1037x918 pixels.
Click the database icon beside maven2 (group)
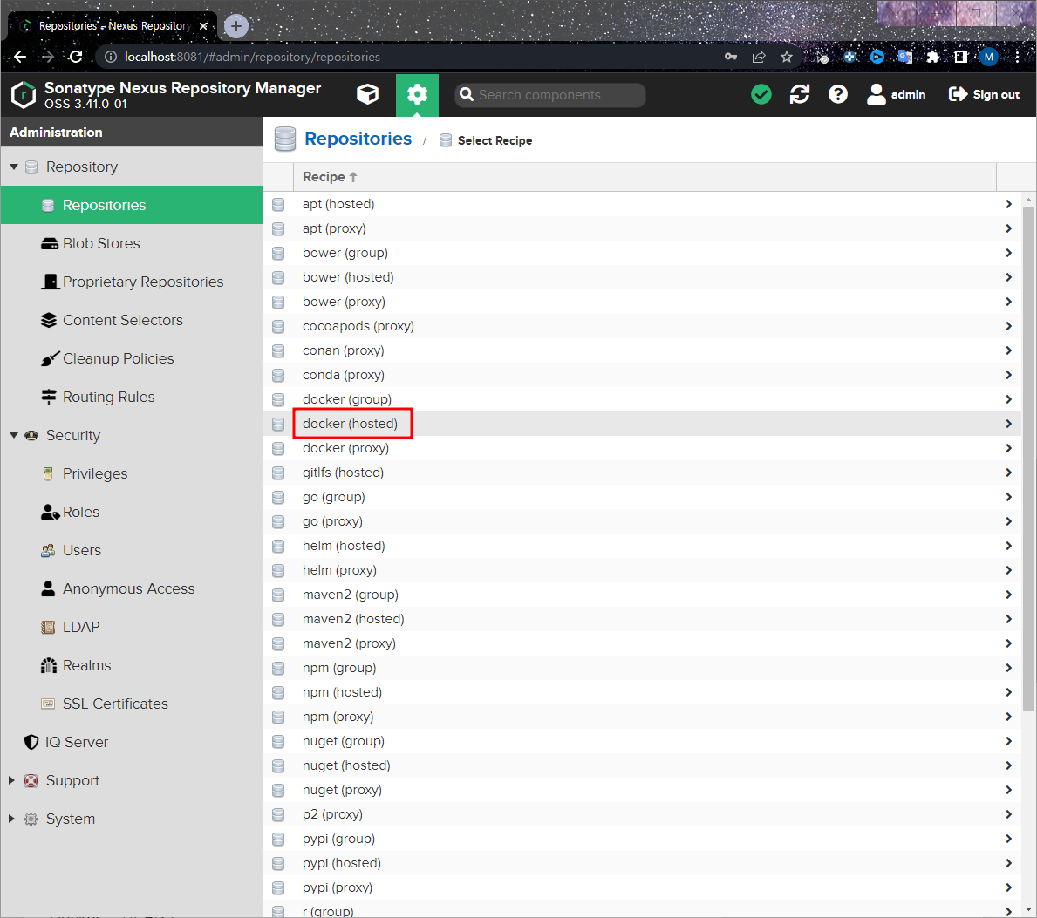coord(278,595)
